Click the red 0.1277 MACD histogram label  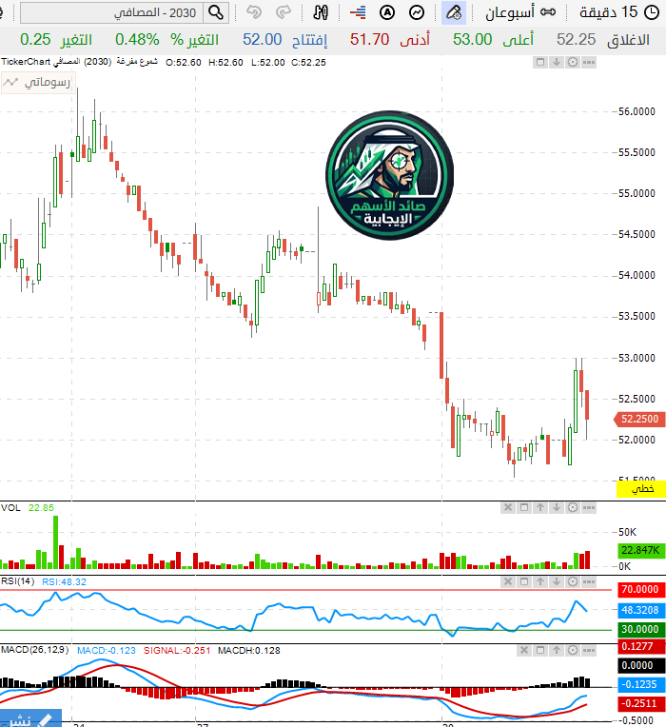(641, 646)
